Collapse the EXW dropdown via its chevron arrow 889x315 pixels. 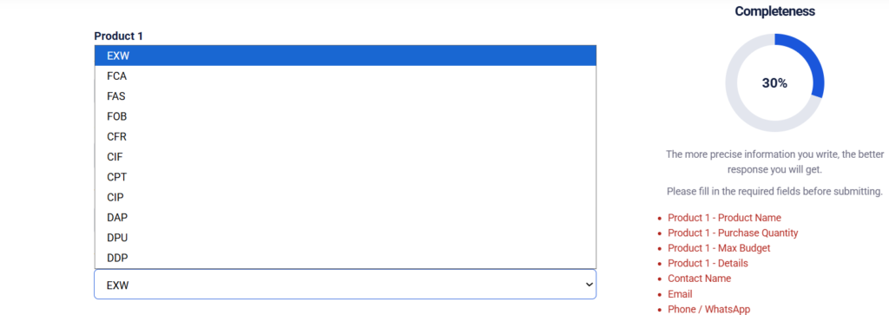coord(589,285)
